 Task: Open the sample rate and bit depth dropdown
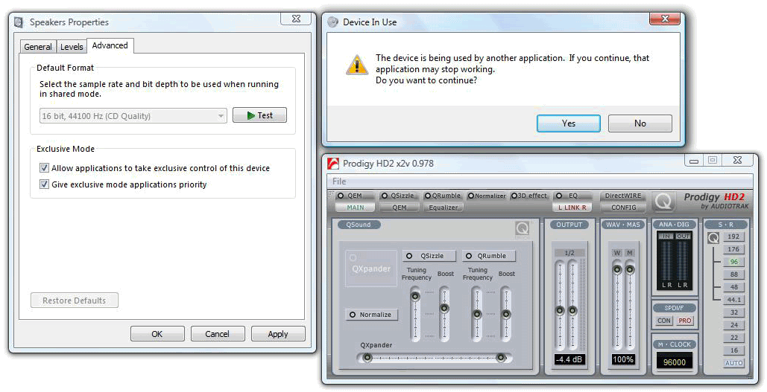pos(133,116)
